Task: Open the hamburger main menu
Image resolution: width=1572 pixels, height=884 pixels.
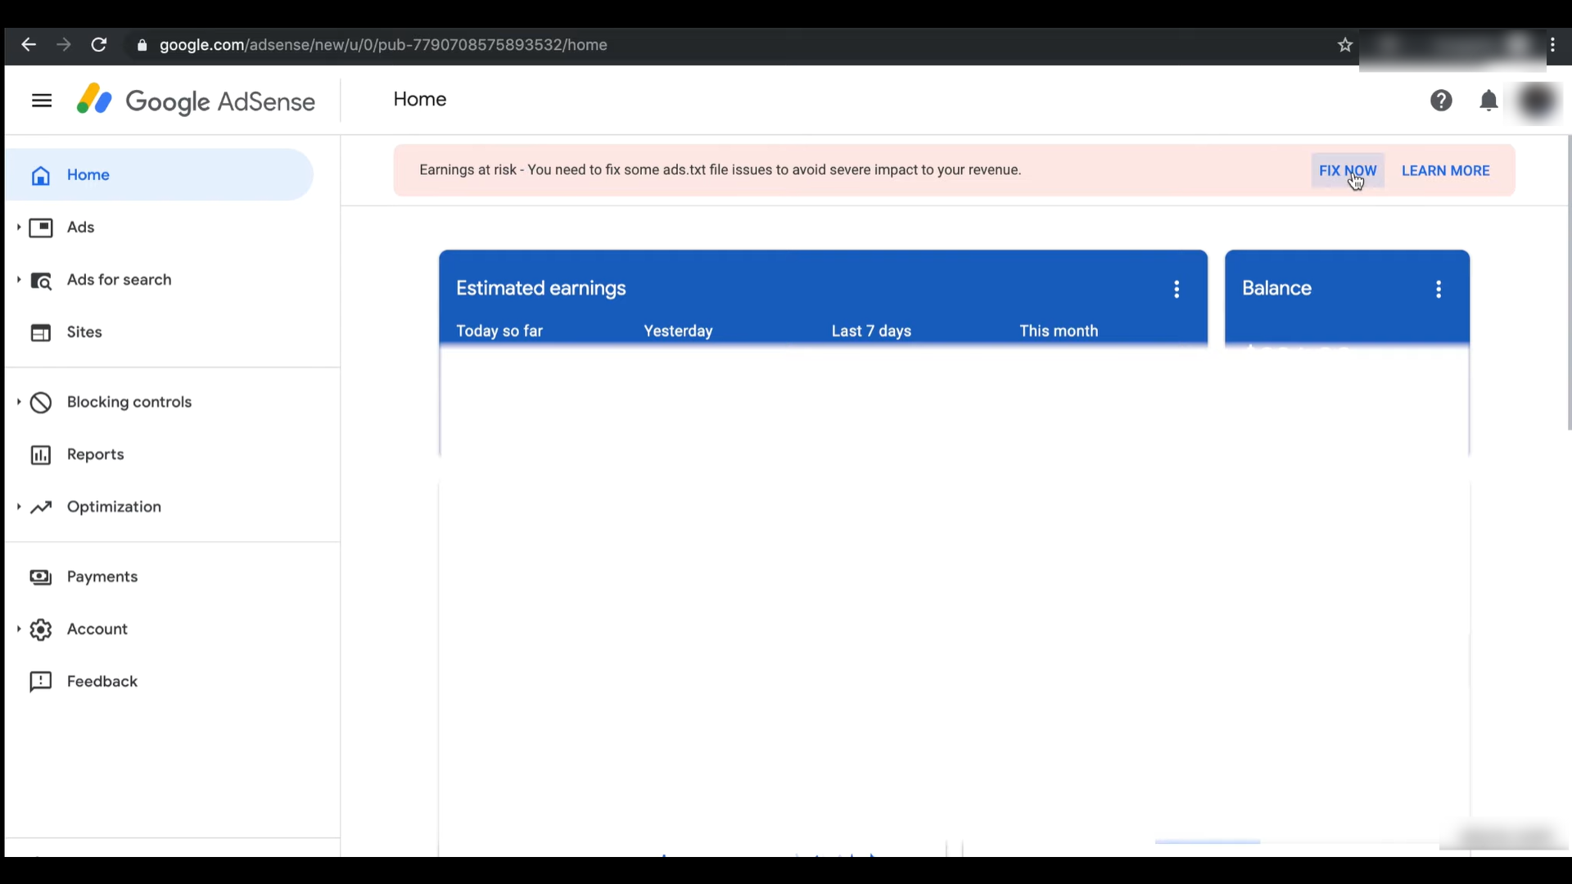Action: tap(42, 101)
